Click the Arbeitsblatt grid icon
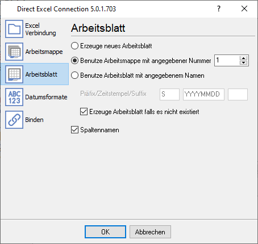Viewport: 258px width, 244px height. (14, 74)
